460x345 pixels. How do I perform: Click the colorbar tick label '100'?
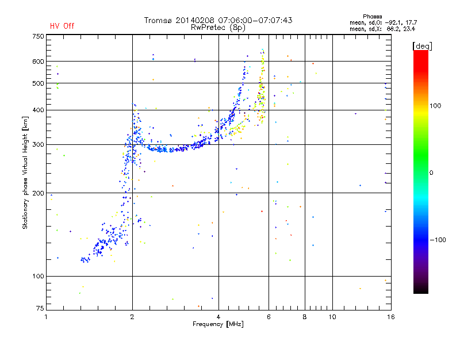point(435,106)
